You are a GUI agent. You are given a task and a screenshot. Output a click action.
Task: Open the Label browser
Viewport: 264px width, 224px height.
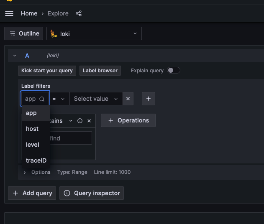click(x=100, y=71)
